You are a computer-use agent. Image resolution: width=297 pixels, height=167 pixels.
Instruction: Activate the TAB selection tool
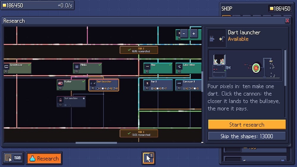[x=13, y=158]
